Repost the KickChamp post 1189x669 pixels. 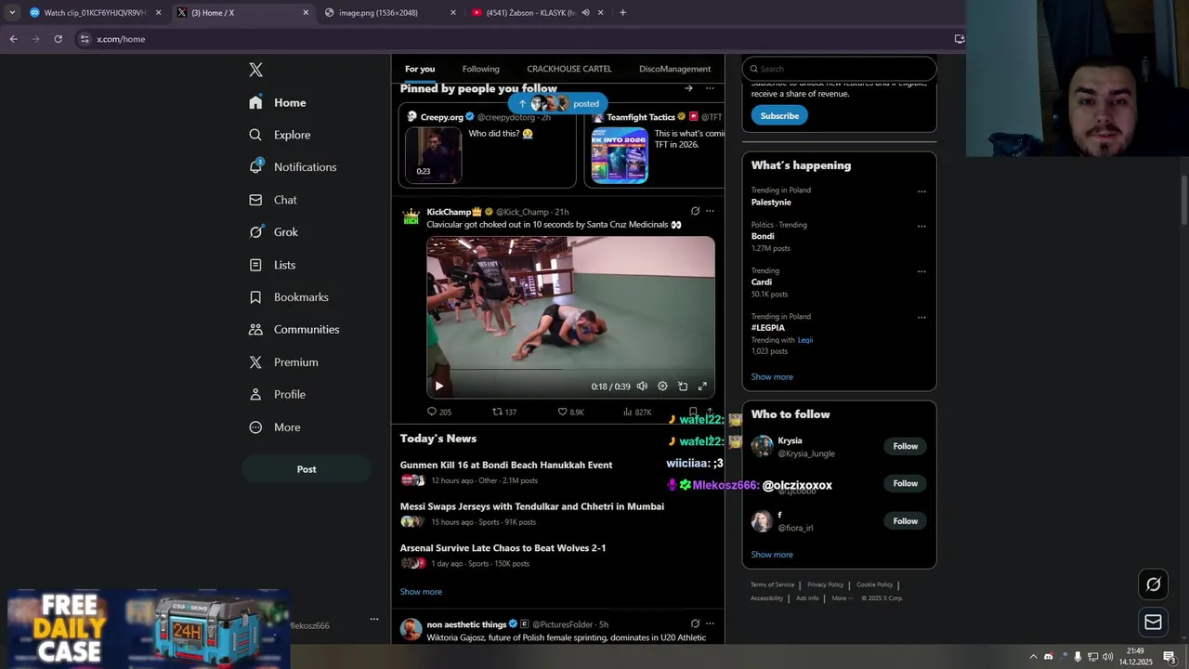click(x=504, y=412)
